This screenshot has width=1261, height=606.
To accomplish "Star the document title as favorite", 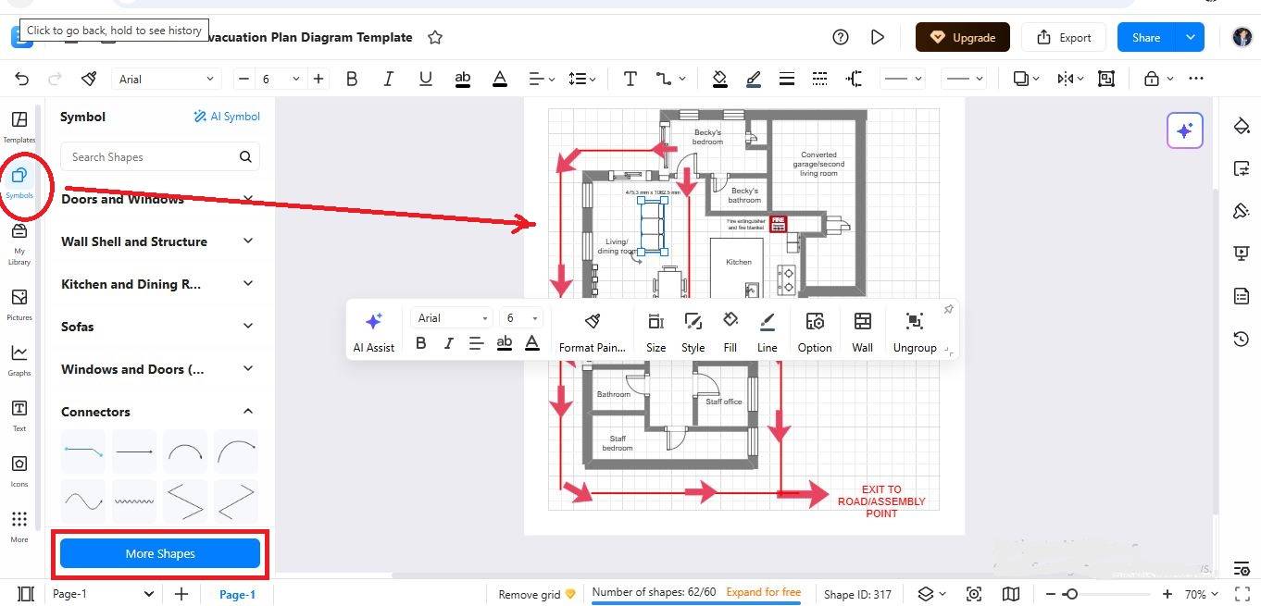I will (435, 37).
